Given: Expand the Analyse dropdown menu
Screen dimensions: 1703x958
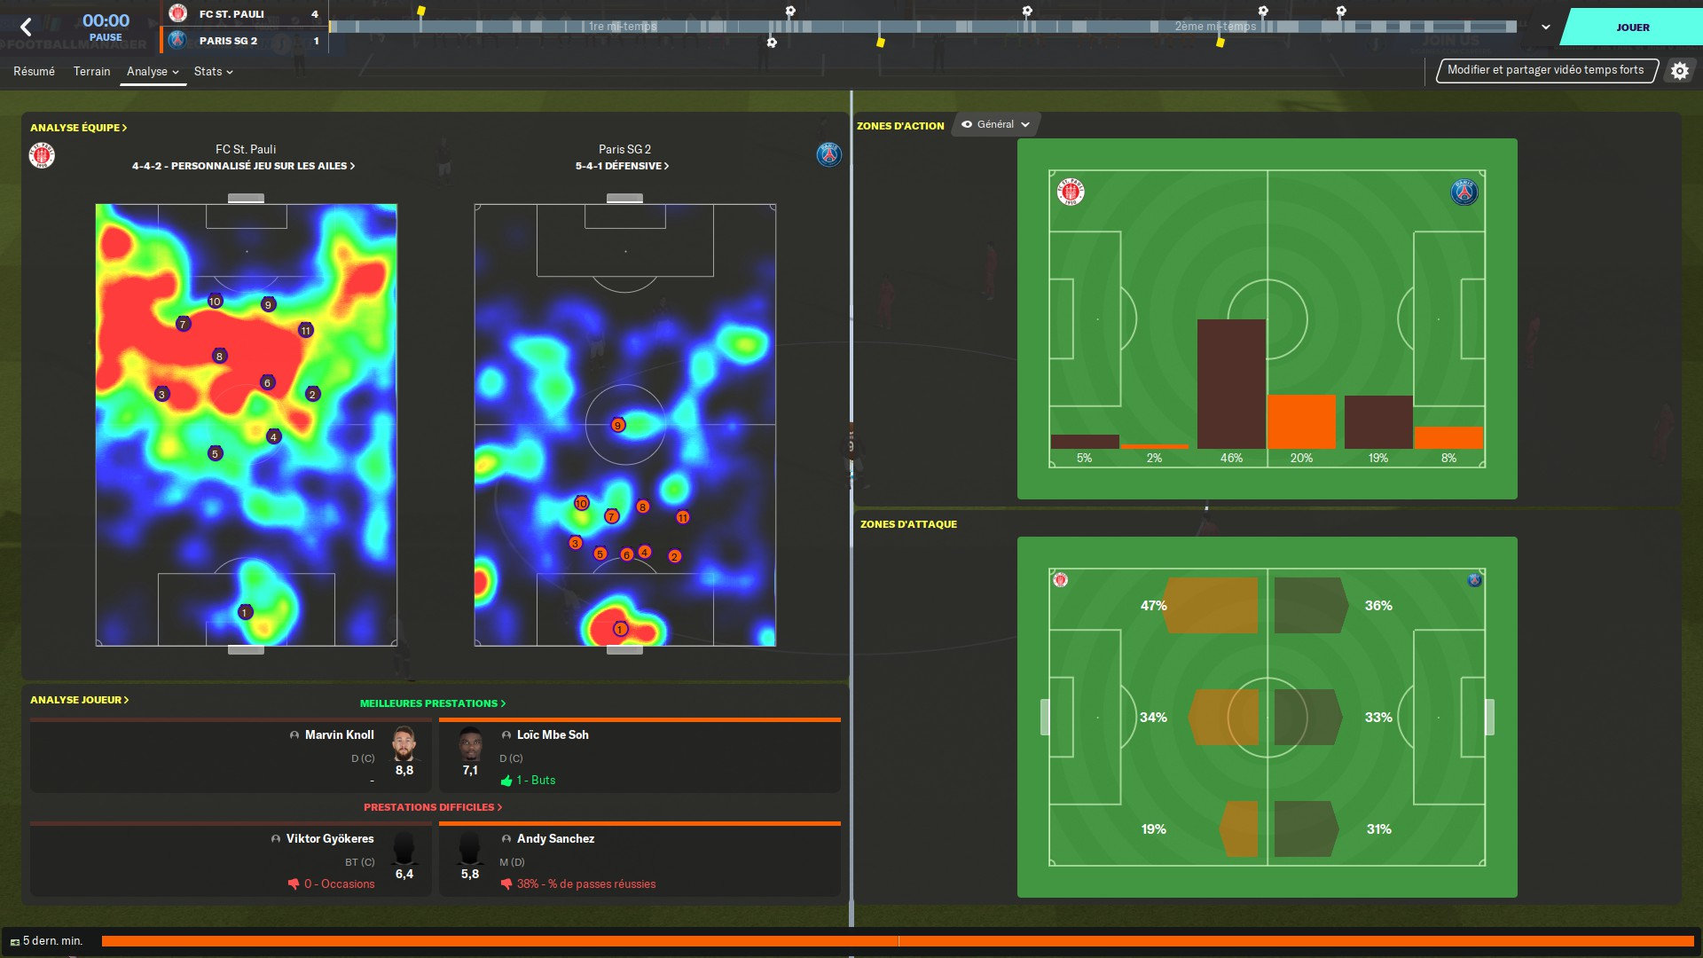Looking at the screenshot, I should [153, 72].
